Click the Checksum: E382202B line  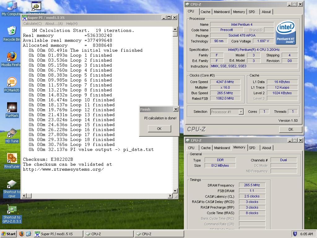(x=48, y=159)
